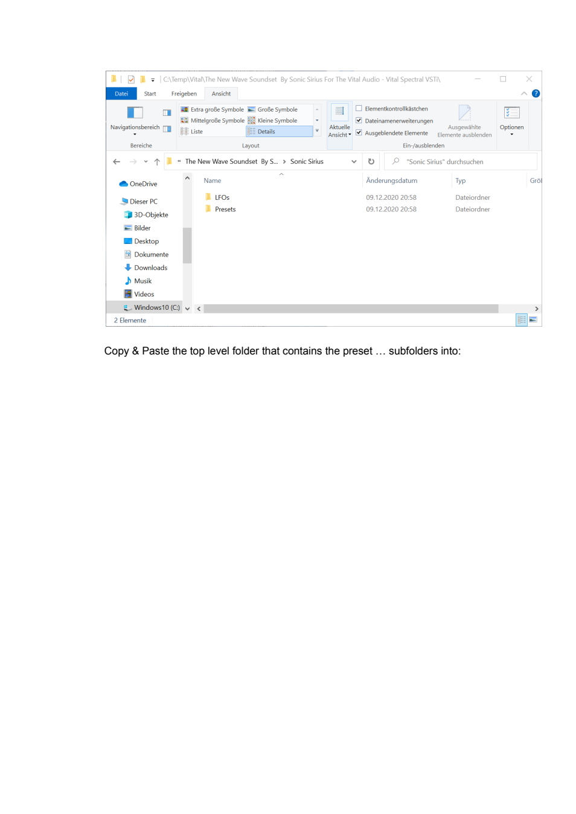Switch to large icons view in status bar
576x814 pixels.
[x=533, y=320]
